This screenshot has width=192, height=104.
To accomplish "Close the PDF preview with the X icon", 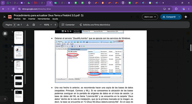I will pyautogui.click(x=4, y=17).
